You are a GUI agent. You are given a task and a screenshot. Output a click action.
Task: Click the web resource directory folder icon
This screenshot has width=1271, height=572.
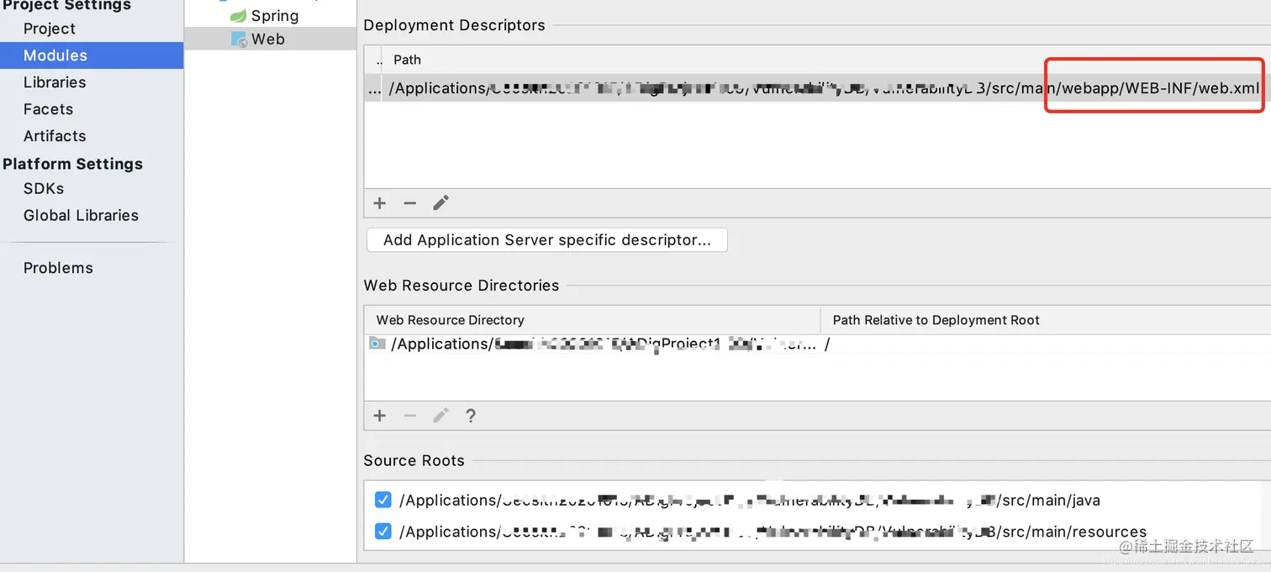pos(377,344)
